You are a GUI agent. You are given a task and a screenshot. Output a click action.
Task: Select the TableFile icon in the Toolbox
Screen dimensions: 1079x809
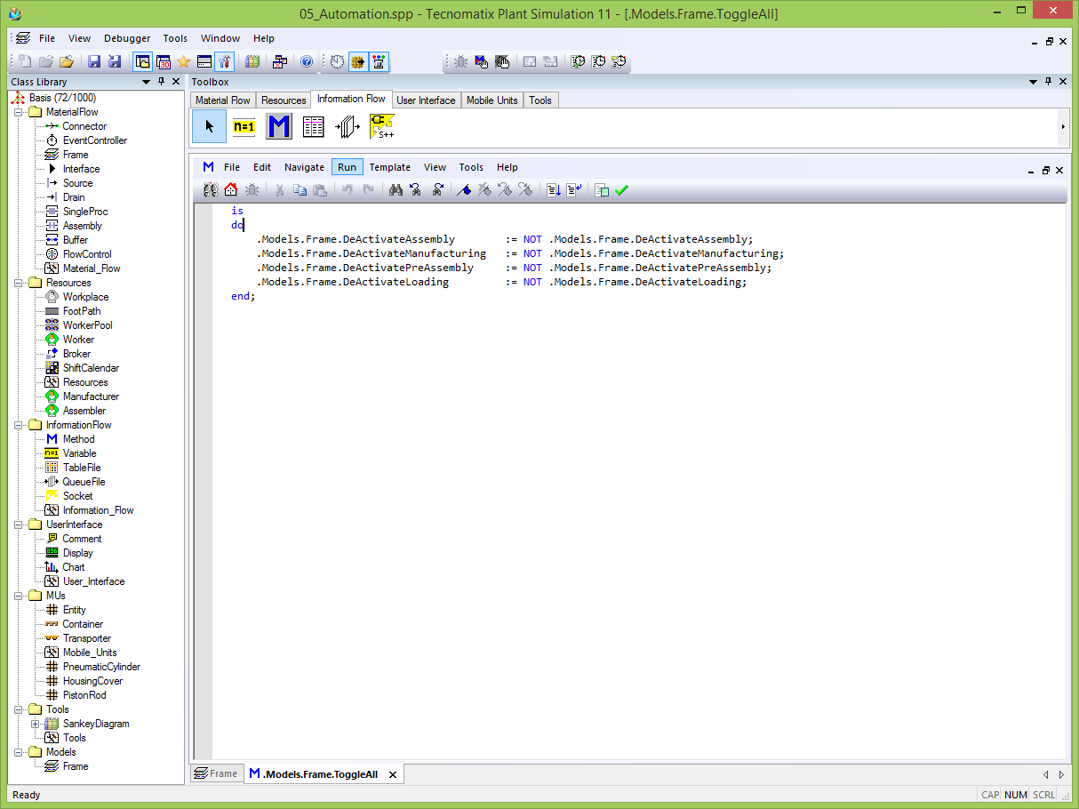(x=313, y=127)
